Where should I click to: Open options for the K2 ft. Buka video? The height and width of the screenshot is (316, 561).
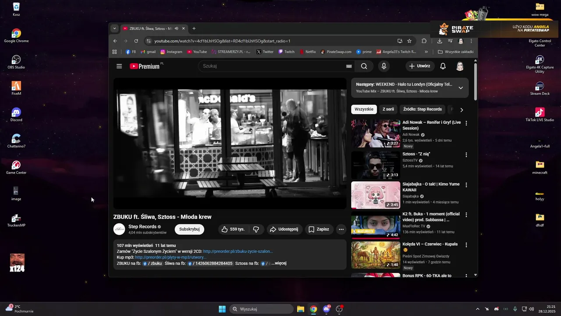click(x=466, y=215)
